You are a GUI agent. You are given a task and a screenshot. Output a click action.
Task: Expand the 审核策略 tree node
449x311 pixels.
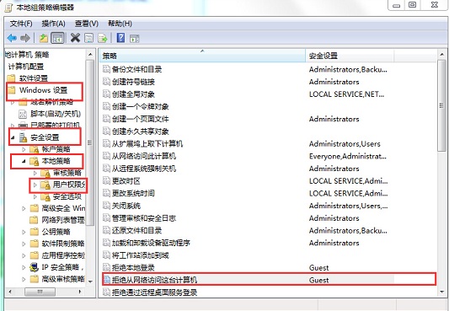[x=35, y=173]
